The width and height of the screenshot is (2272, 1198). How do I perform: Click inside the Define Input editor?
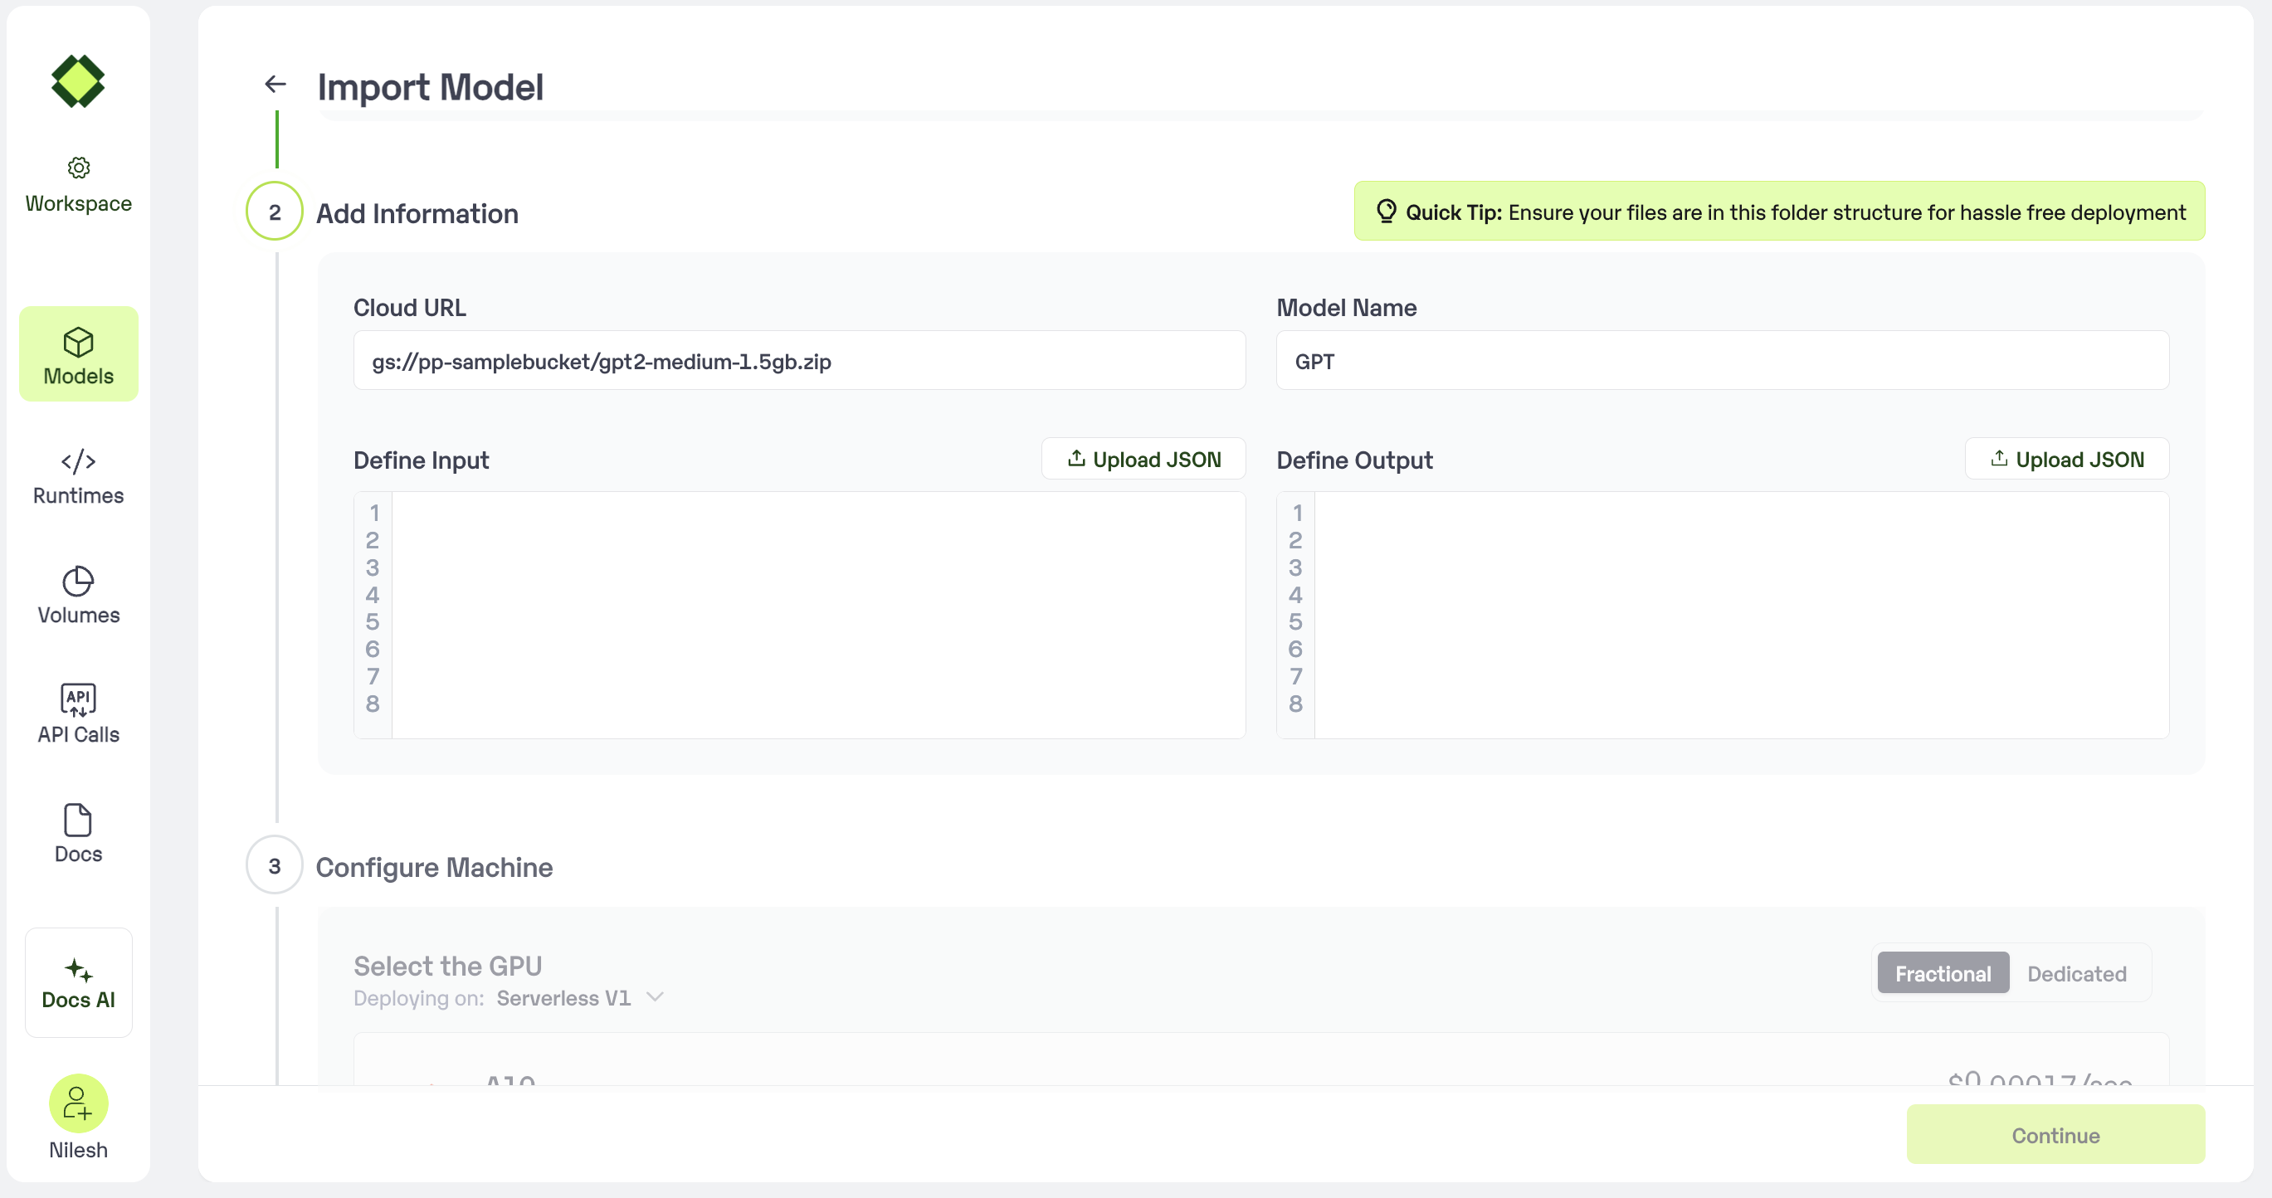click(817, 615)
